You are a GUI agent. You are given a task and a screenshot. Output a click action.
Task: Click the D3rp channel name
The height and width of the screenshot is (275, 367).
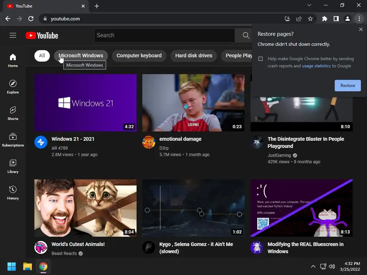point(164,148)
